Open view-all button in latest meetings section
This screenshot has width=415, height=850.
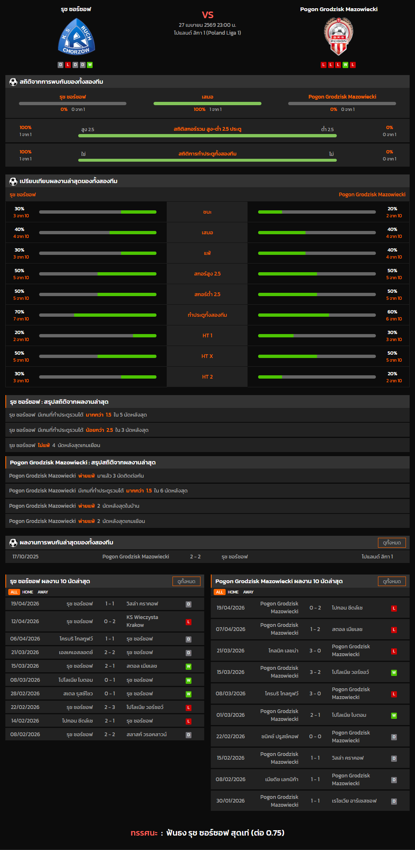click(x=392, y=543)
